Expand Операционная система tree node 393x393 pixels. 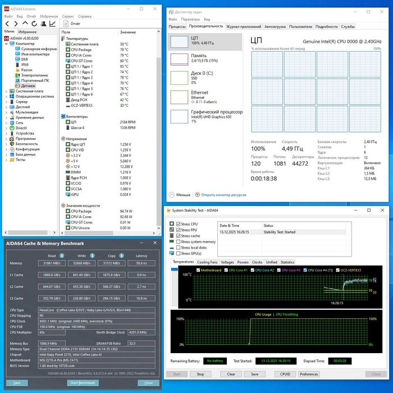coord(6,97)
